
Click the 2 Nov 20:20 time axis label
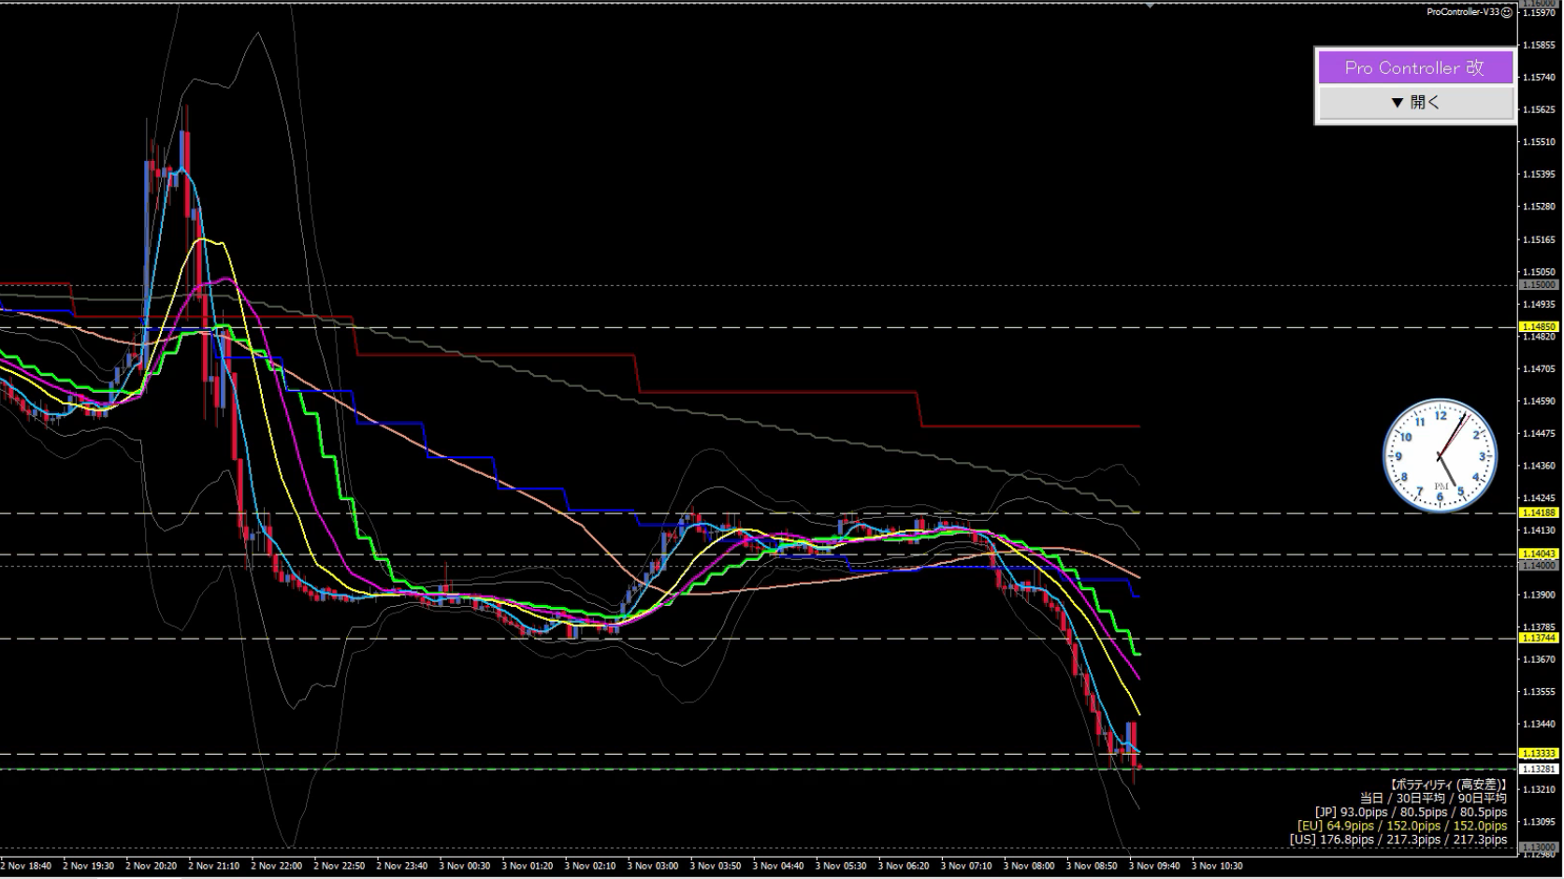(x=151, y=866)
